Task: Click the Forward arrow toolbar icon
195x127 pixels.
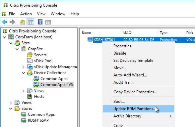Action: point(12,22)
